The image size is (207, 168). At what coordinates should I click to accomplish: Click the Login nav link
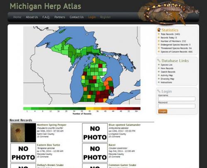coord(92,17)
